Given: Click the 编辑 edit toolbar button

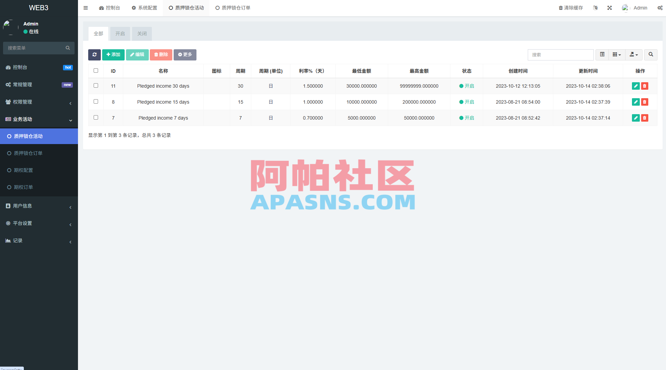Looking at the screenshot, I should pyautogui.click(x=137, y=55).
